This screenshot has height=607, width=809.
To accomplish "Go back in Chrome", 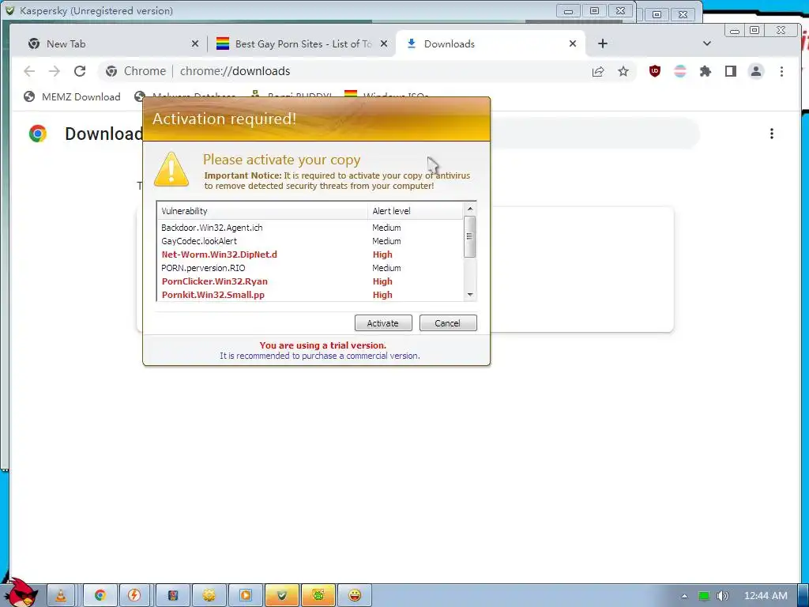I will pyautogui.click(x=29, y=71).
